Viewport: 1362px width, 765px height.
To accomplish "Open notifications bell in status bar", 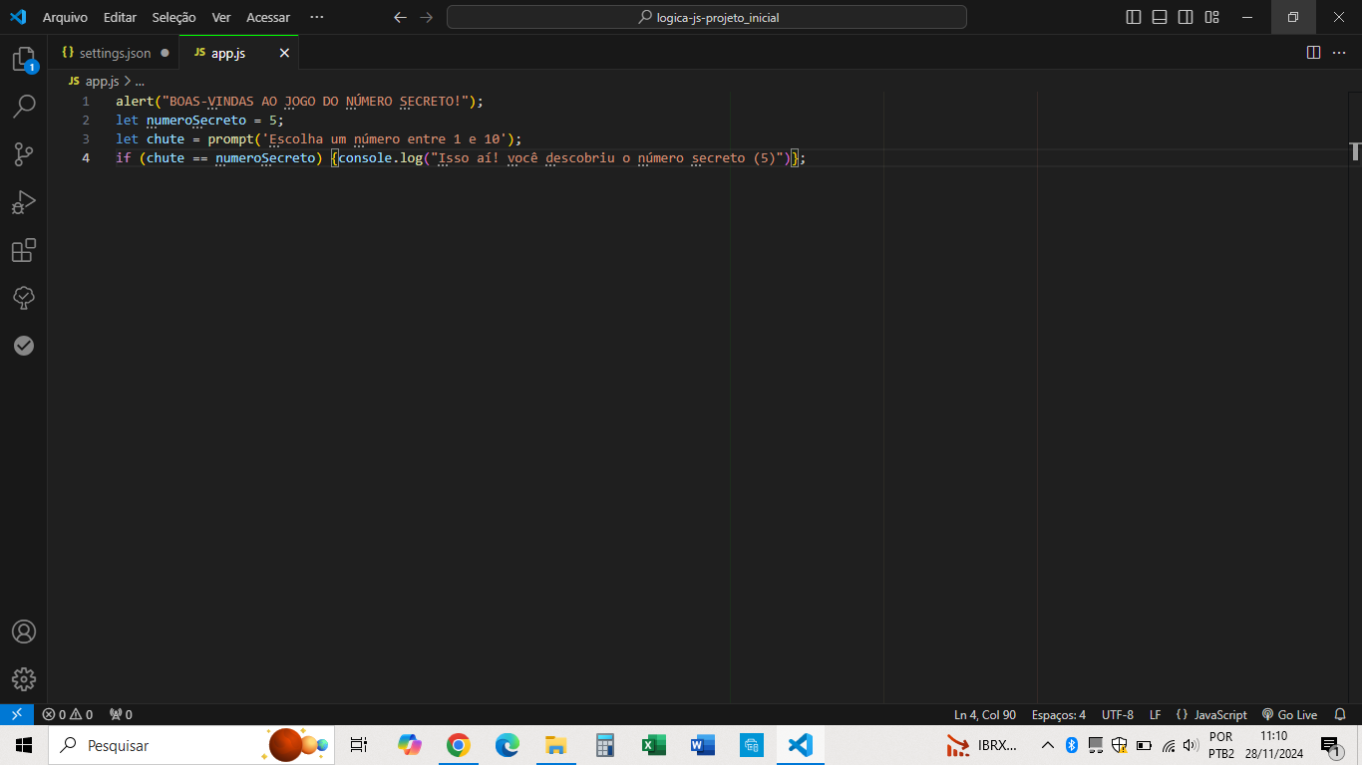I will [1340, 714].
